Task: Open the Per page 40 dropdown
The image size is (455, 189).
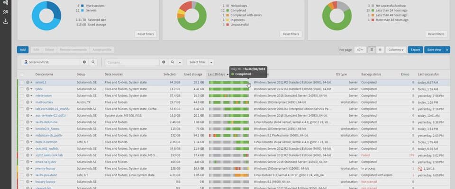Action: click(x=360, y=50)
